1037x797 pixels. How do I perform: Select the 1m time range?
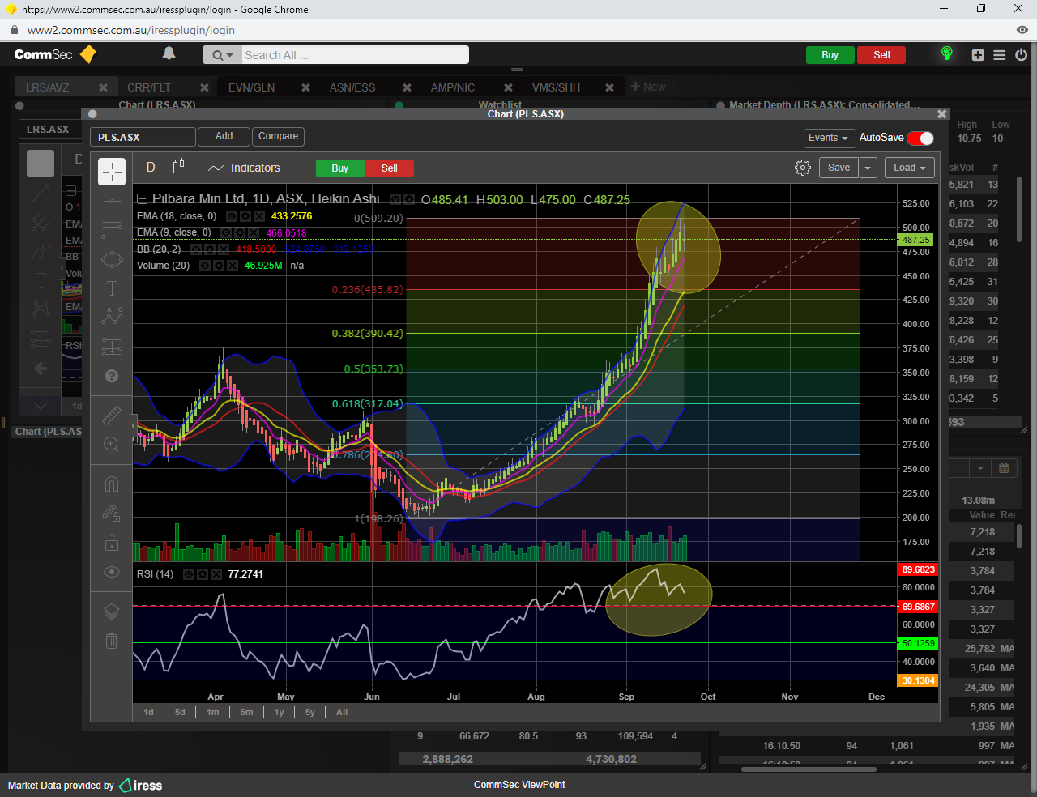(212, 712)
